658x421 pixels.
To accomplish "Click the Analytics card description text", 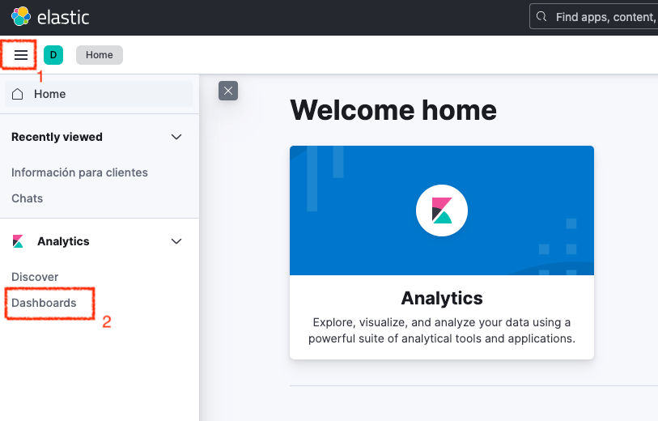I will [442, 330].
